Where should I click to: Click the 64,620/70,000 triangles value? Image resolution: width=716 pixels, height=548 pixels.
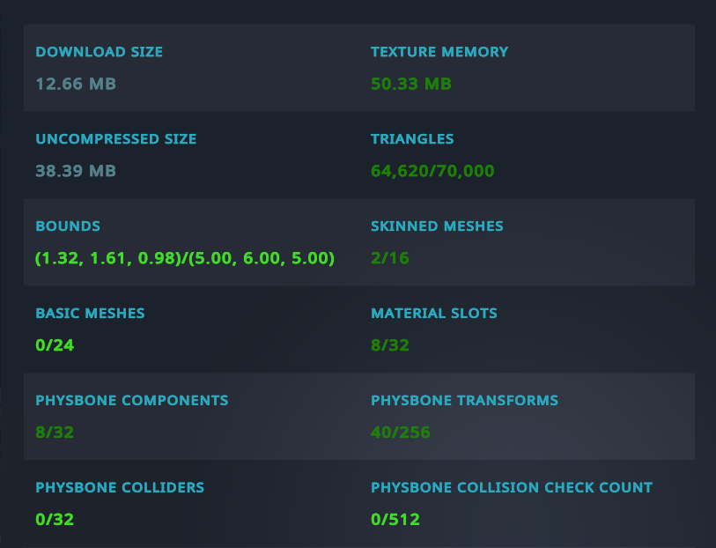pos(432,171)
